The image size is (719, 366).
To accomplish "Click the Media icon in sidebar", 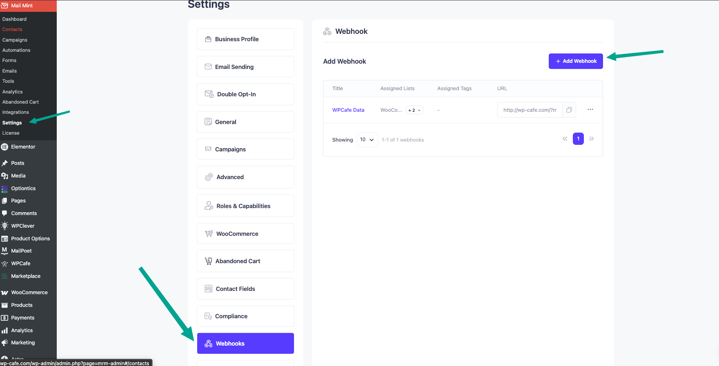I will (4, 176).
